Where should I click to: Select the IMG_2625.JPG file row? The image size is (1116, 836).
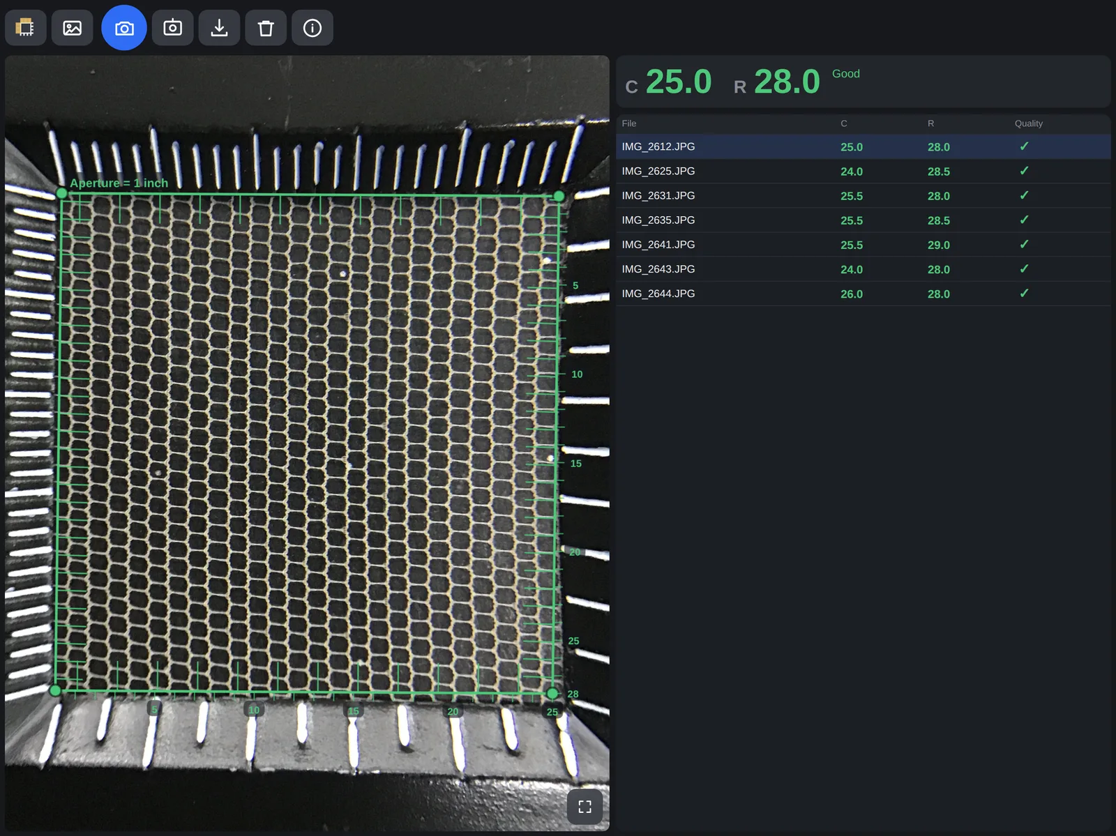point(863,171)
